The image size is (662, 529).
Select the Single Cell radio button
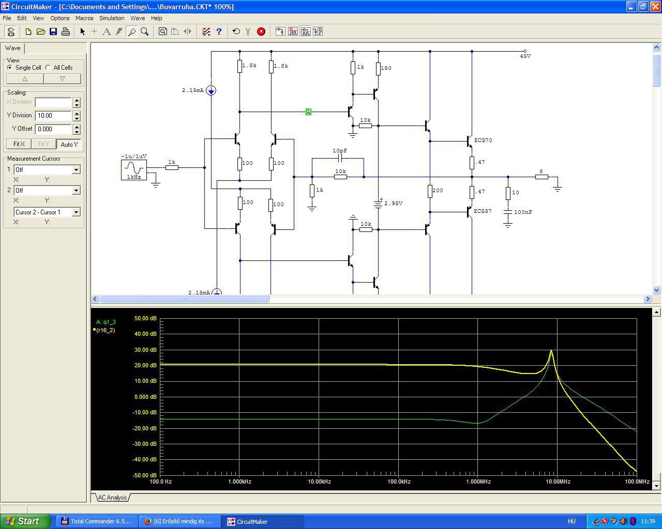click(10, 68)
